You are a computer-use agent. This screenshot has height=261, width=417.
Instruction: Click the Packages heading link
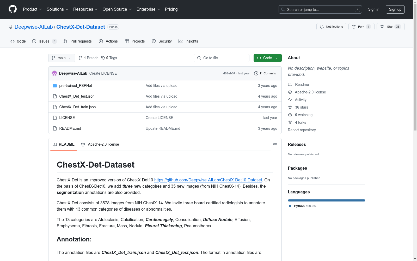pos(297,168)
